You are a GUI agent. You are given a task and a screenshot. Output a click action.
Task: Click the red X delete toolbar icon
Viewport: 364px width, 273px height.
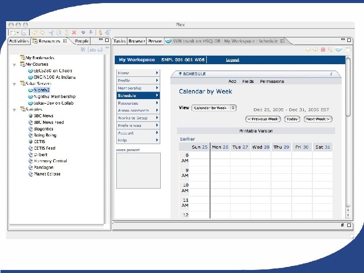74,32
